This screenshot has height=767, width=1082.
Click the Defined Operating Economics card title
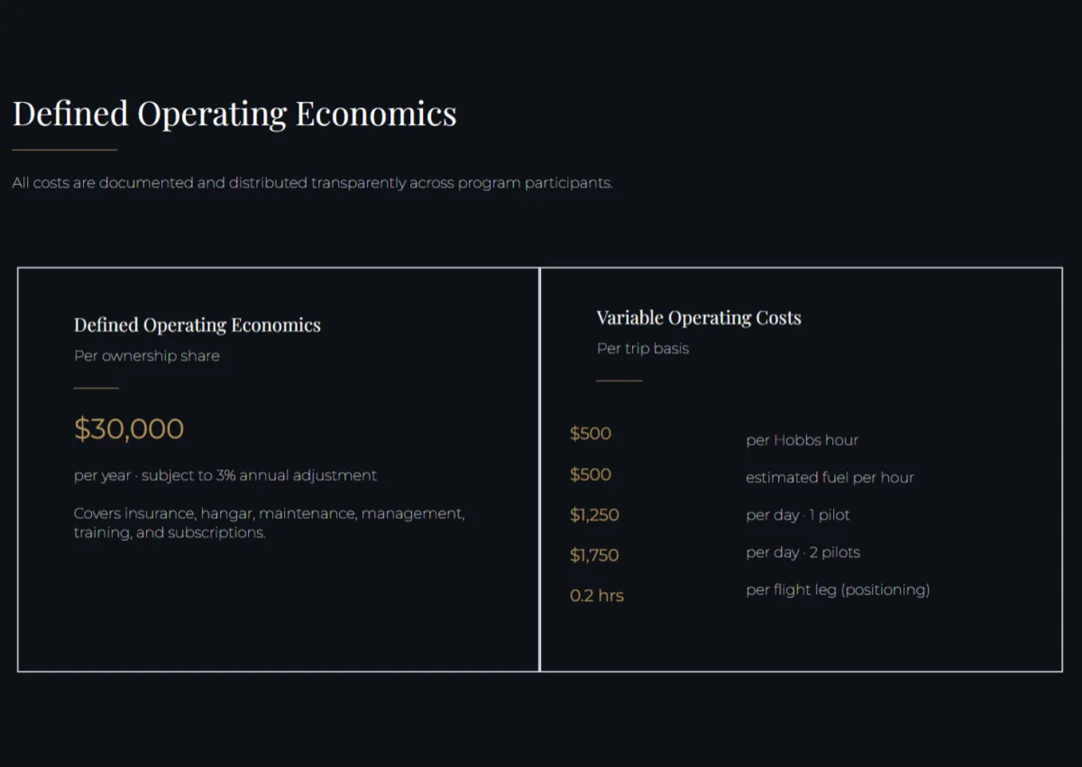click(197, 325)
